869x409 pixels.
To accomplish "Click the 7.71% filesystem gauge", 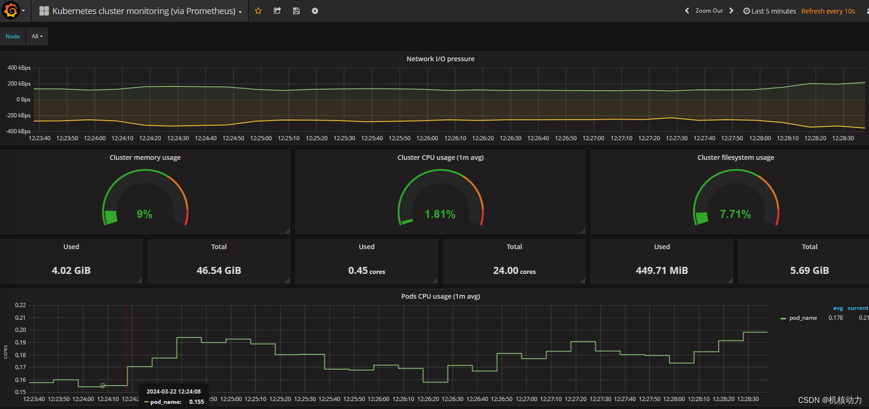I will 736,198.
